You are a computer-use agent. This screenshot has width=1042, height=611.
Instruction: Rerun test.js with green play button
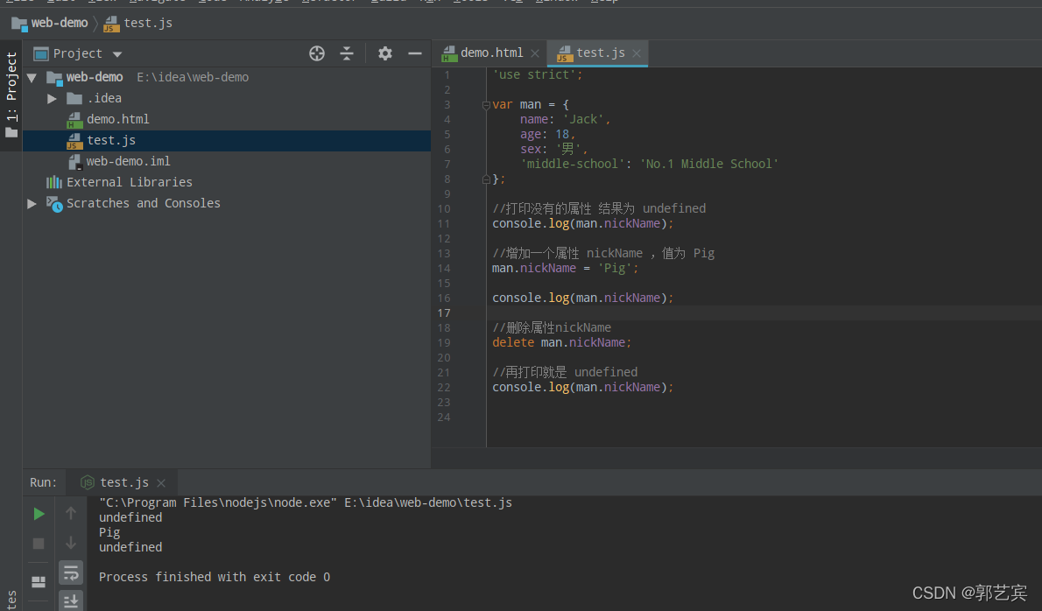click(x=39, y=514)
